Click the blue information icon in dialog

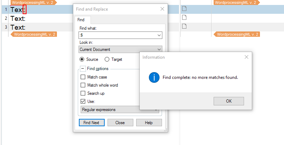[x=154, y=77]
